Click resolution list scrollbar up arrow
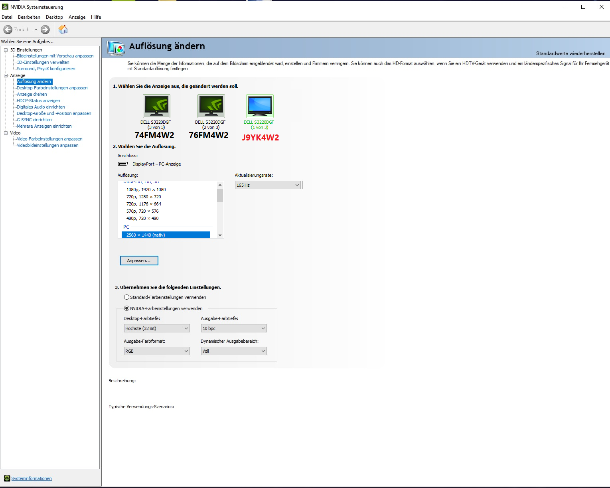 [220, 185]
